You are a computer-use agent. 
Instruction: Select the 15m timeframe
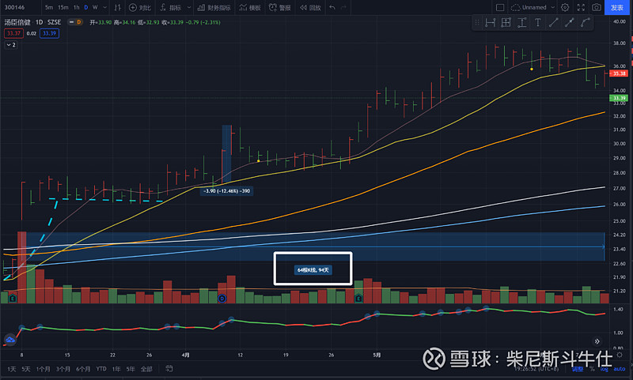tap(63, 8)
